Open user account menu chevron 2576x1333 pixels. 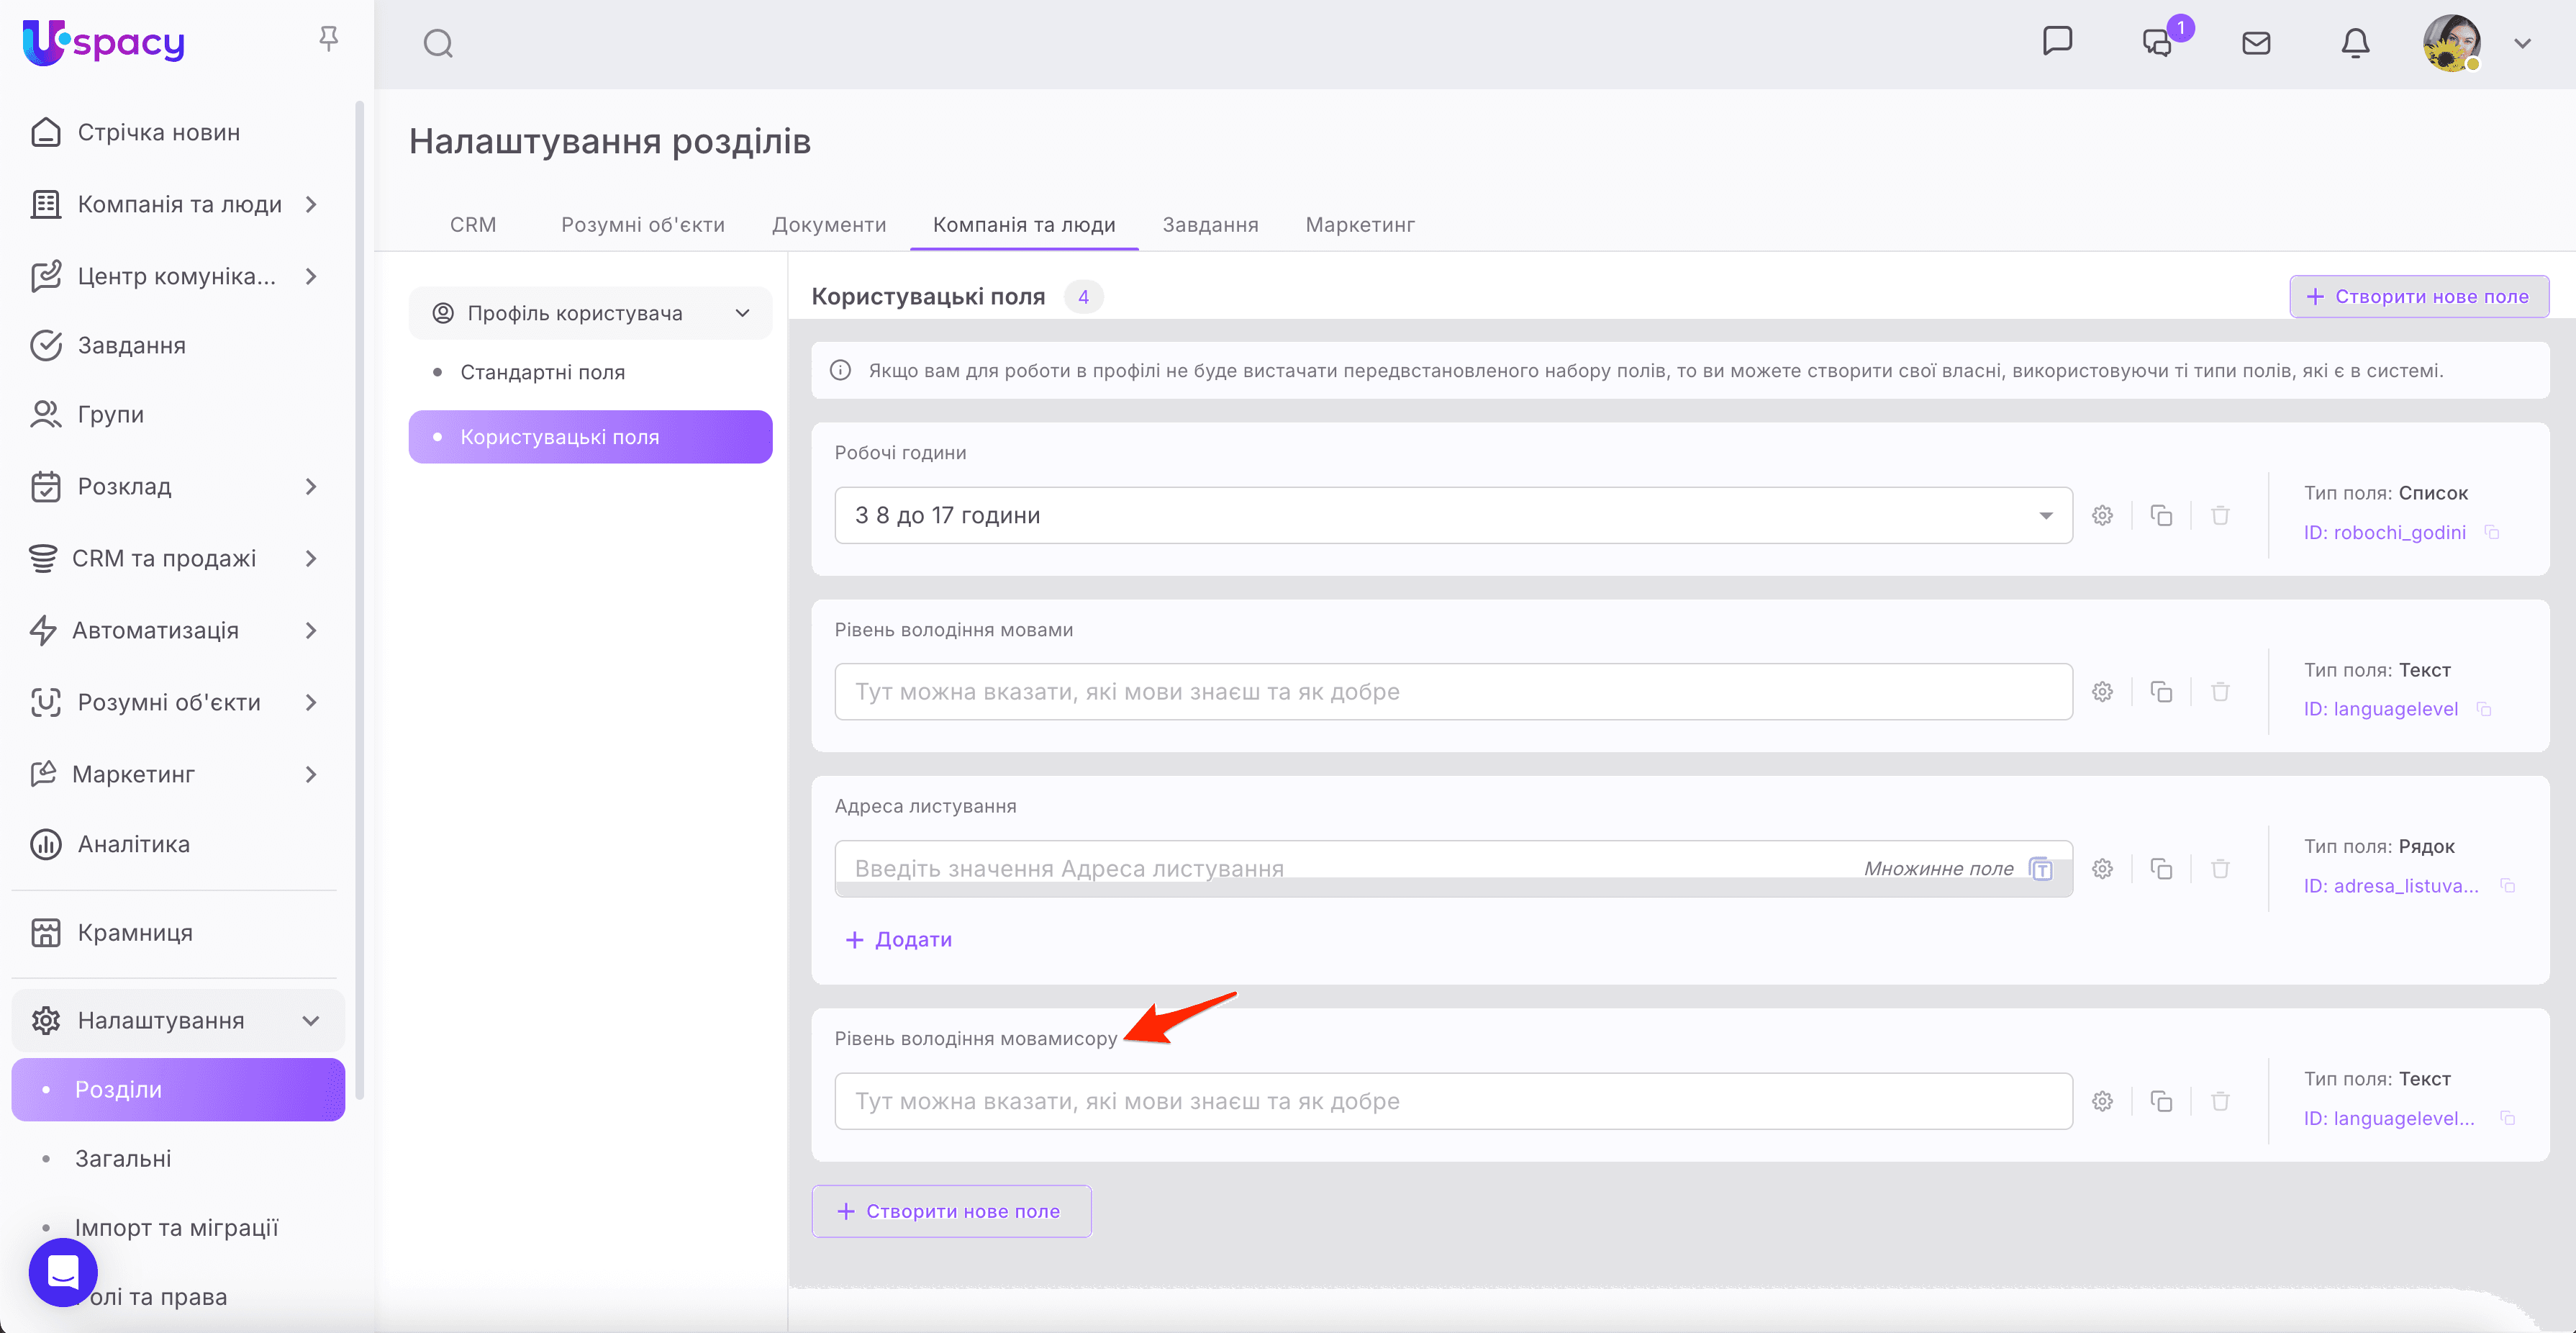point(2522,43)
